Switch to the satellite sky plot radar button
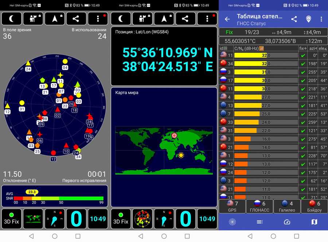Viewport: 328px width, 242px height. tap(142, 219)
